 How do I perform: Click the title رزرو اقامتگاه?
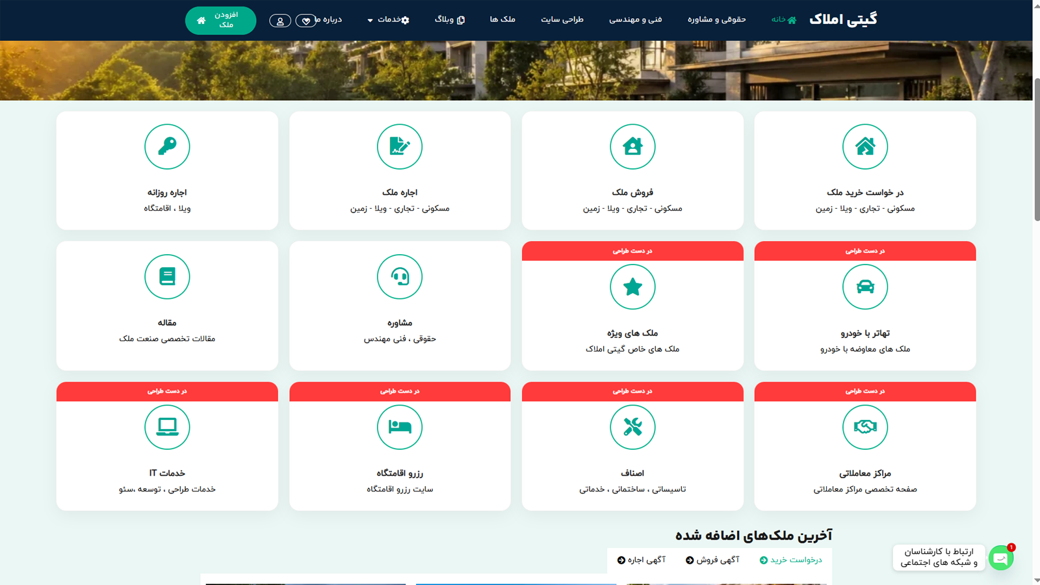tap(400, 473)
